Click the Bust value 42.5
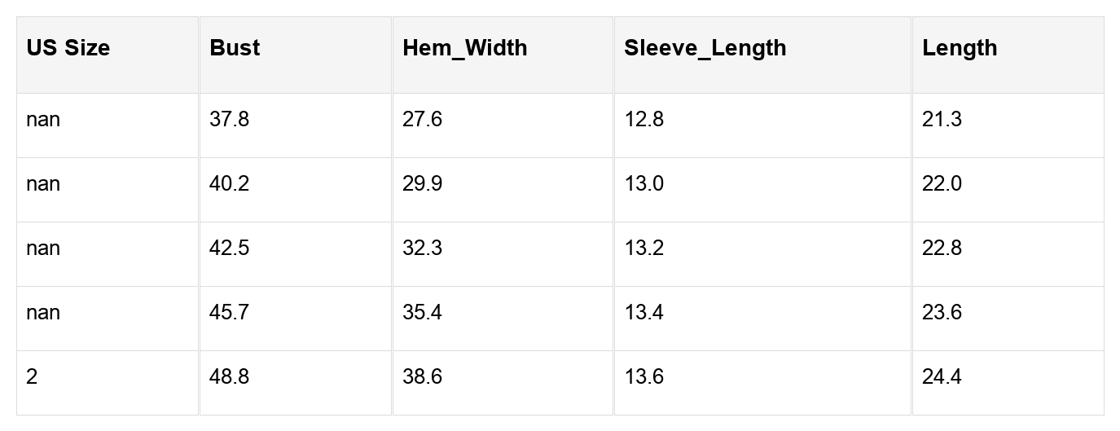Image resolution: width=1120 pixels, height=431 pixels. point(229,248)
